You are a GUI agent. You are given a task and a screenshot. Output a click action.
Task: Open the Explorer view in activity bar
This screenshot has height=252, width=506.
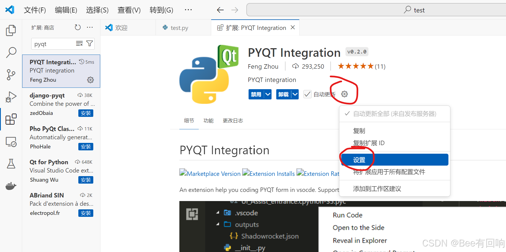click(x=11, y=30)
